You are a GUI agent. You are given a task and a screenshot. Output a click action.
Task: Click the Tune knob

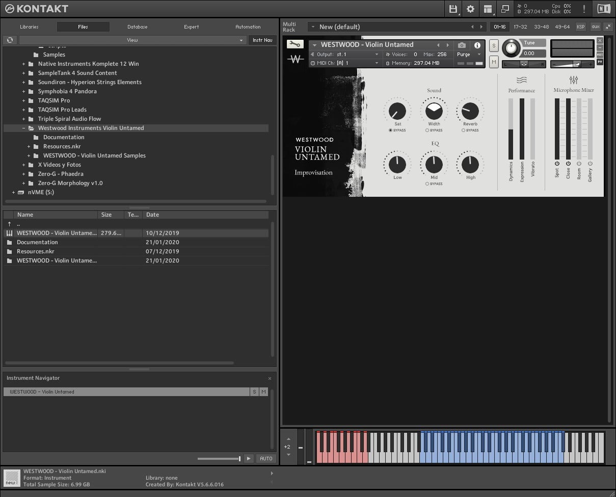[x=511, y=49]
